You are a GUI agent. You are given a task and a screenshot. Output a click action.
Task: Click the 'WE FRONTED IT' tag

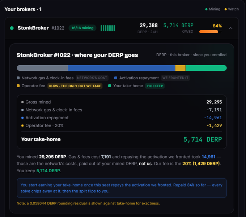[x=175, y=78]
